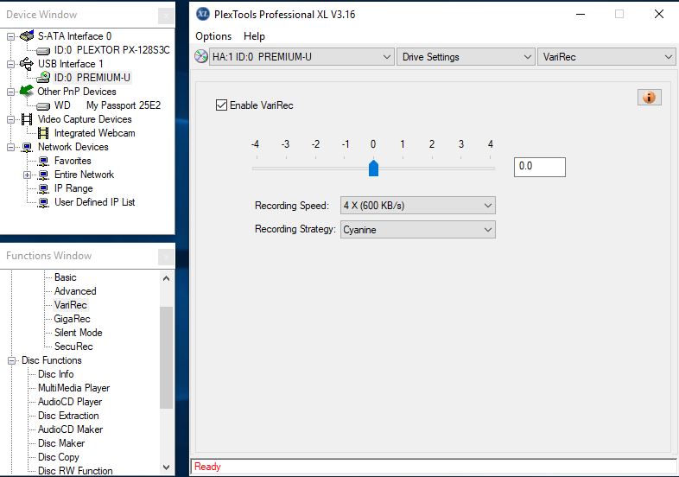Select Disc Copy function
This screenshot has height=477, width=679.
(59, 457)
